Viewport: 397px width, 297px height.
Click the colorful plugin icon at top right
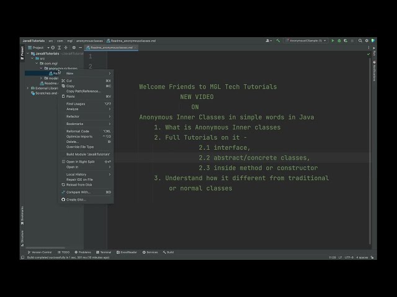(373, 41)
